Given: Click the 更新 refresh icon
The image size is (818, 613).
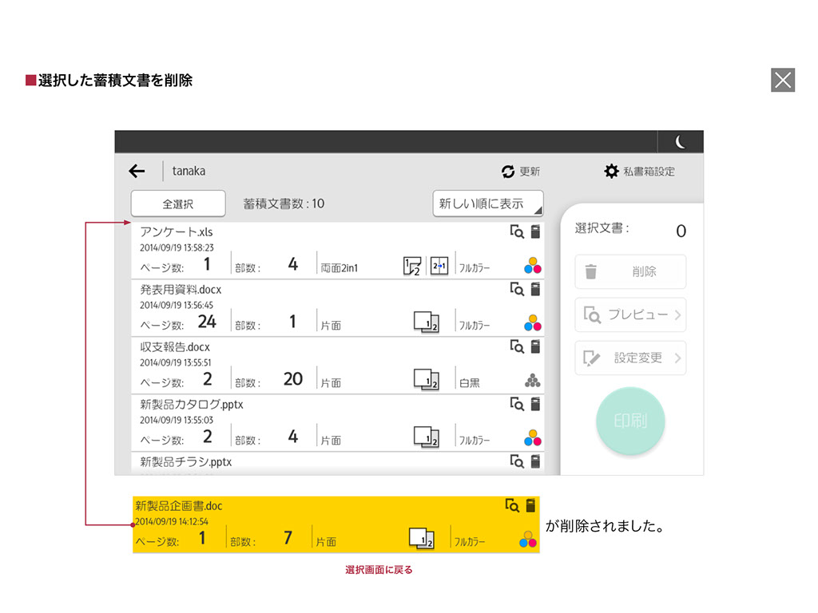Looking at the screenshot, I should point(508,172).
